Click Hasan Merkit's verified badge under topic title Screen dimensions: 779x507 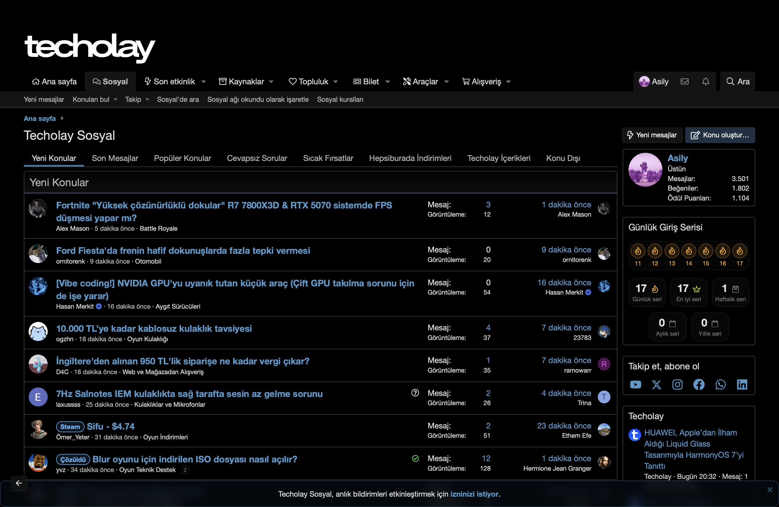(99, 306)
